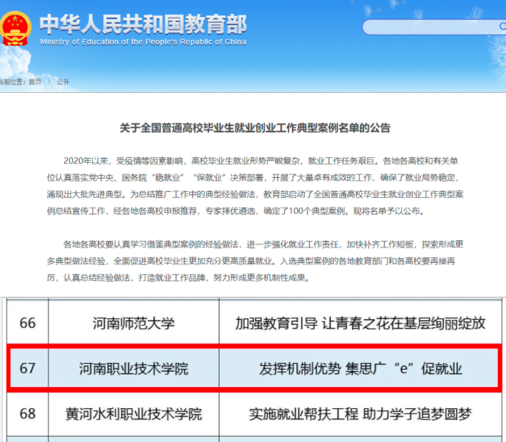Select cell 河南职业技术学院

click(x=133, y=368)
